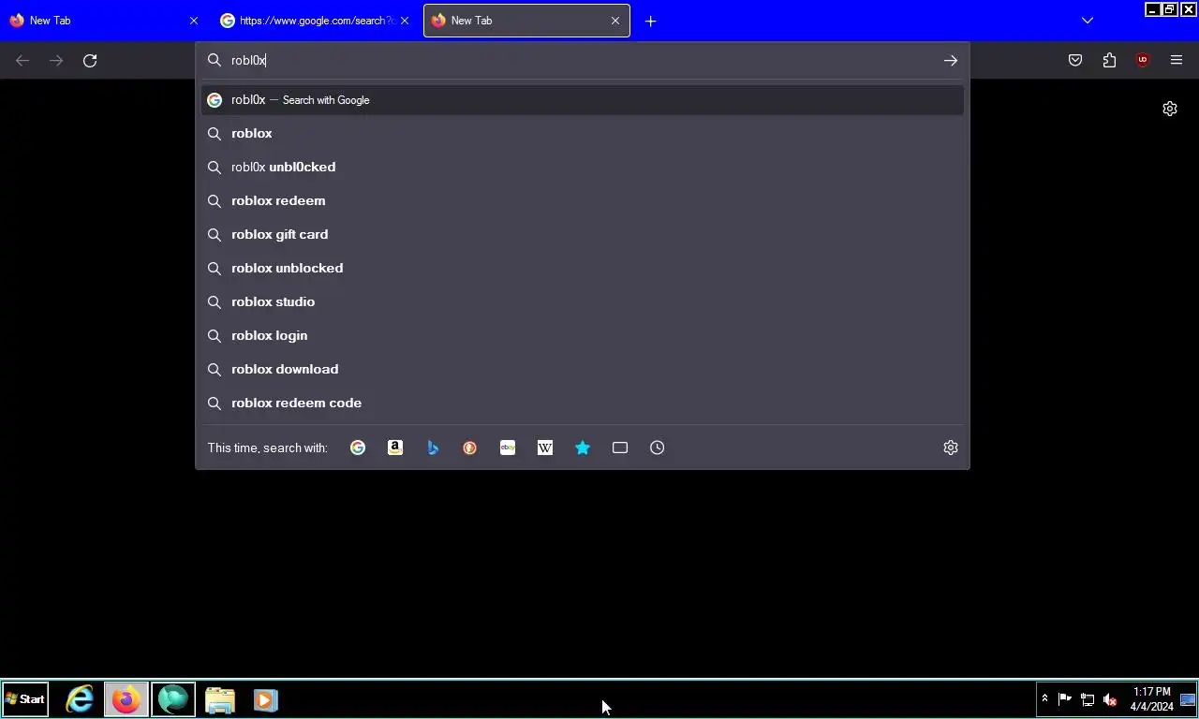
Task: Search with Google one-off engine icon
Action: [x=358, y=448]
